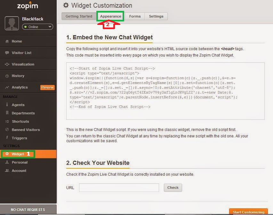Switch to the Settings tab
The image size is (273, 215).
156,16
